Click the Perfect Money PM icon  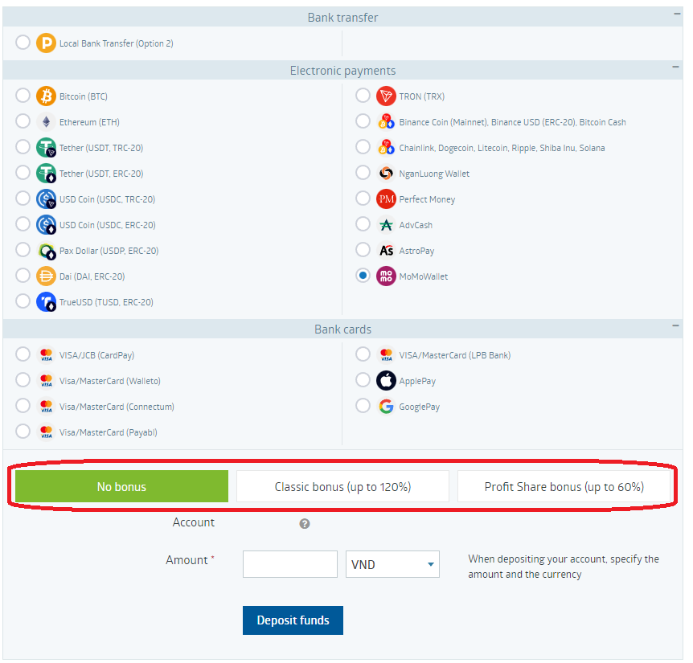tap(386, 199)
